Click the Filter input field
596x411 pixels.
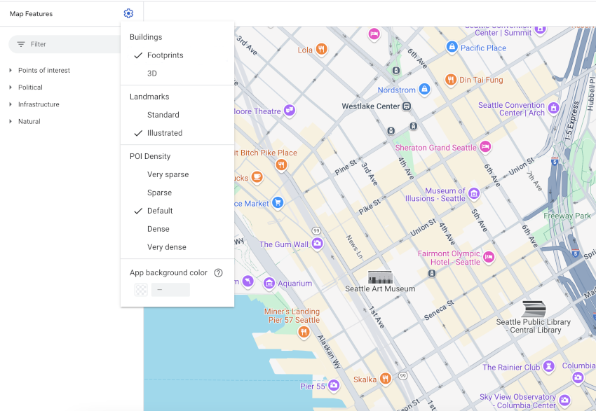[65, 44]
